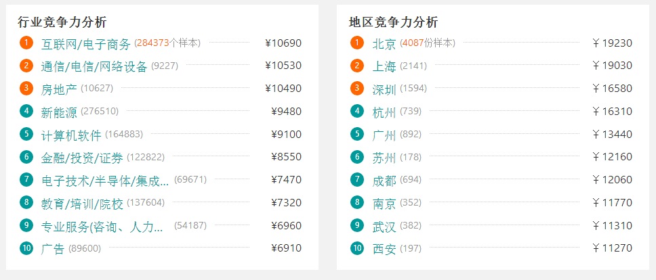Click orange rank 3 badge beside 深圳
Screen dimensions: 656x280
357,88
